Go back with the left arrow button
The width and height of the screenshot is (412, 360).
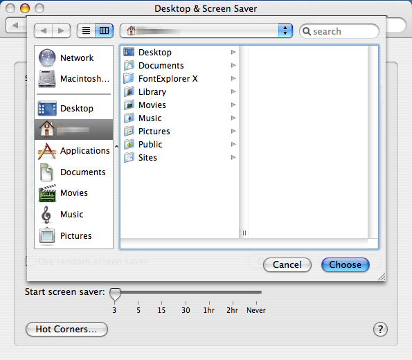(x=44, y=30)
